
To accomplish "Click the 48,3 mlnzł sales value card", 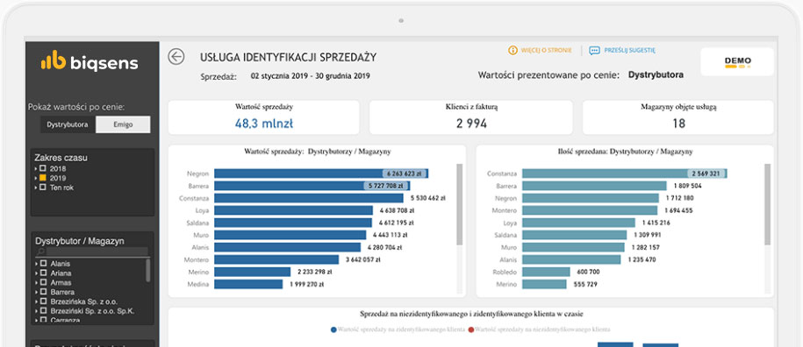I will 264,117.
